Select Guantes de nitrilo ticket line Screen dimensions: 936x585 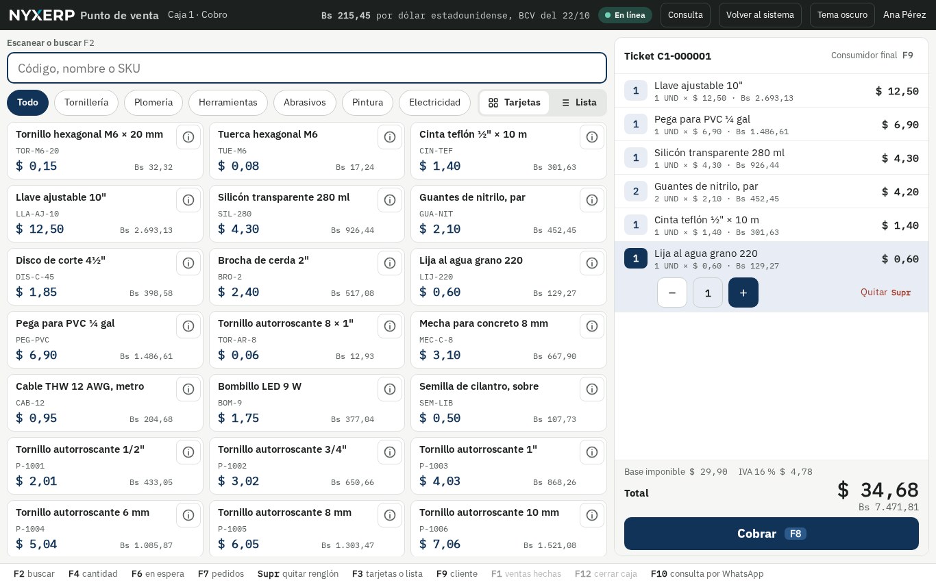coord(772,191)
